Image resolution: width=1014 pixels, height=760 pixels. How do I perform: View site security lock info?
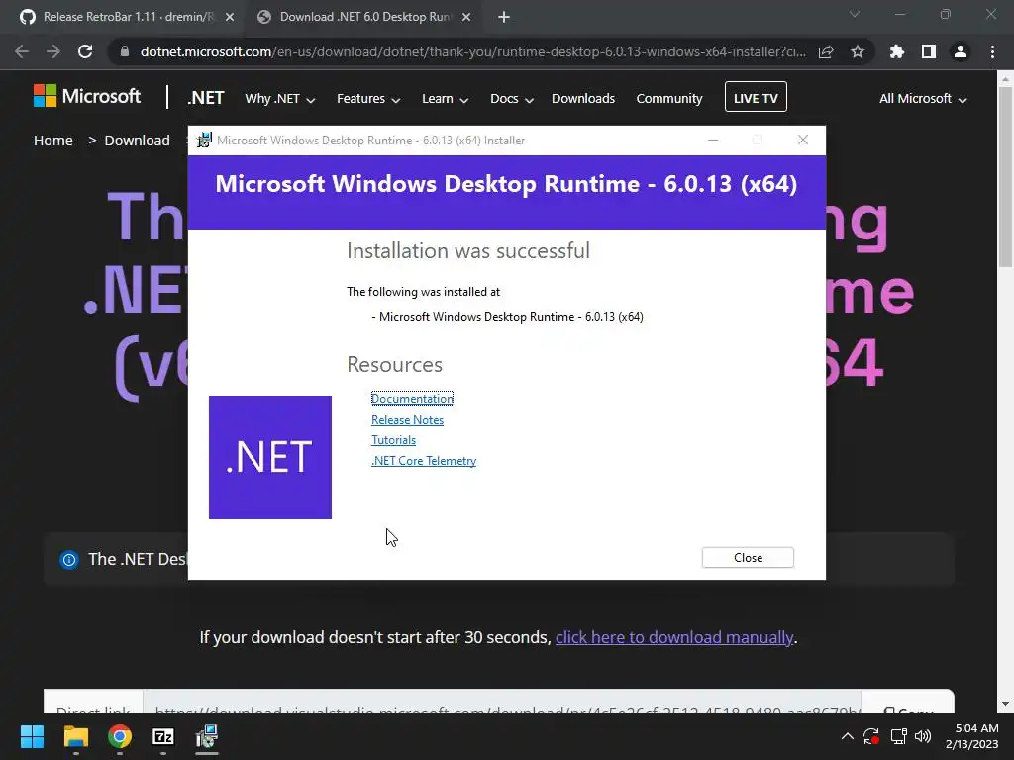point(125,51)
